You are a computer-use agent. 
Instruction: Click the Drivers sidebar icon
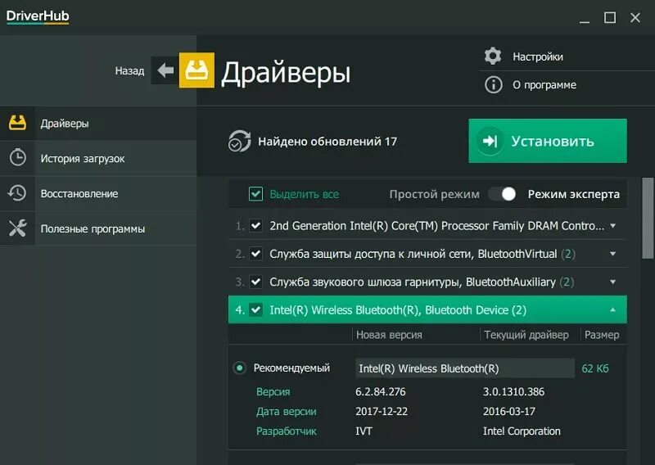[17, 123]
